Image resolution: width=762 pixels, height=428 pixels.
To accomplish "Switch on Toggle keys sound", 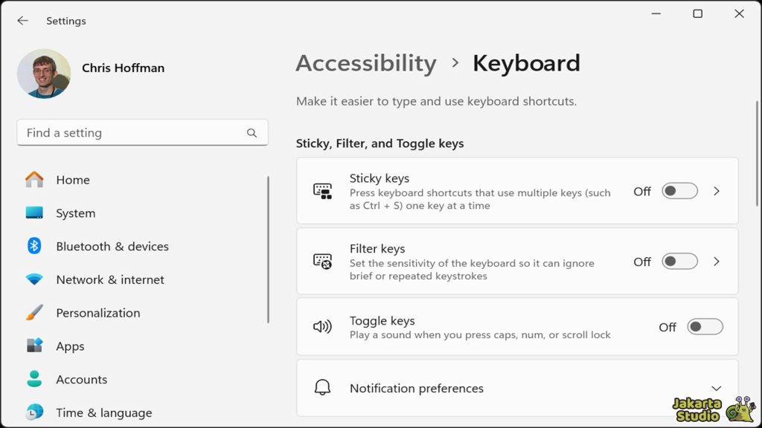I will click(705, 327).
